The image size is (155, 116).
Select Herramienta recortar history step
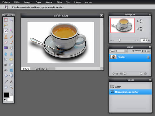tap(131, 92)
